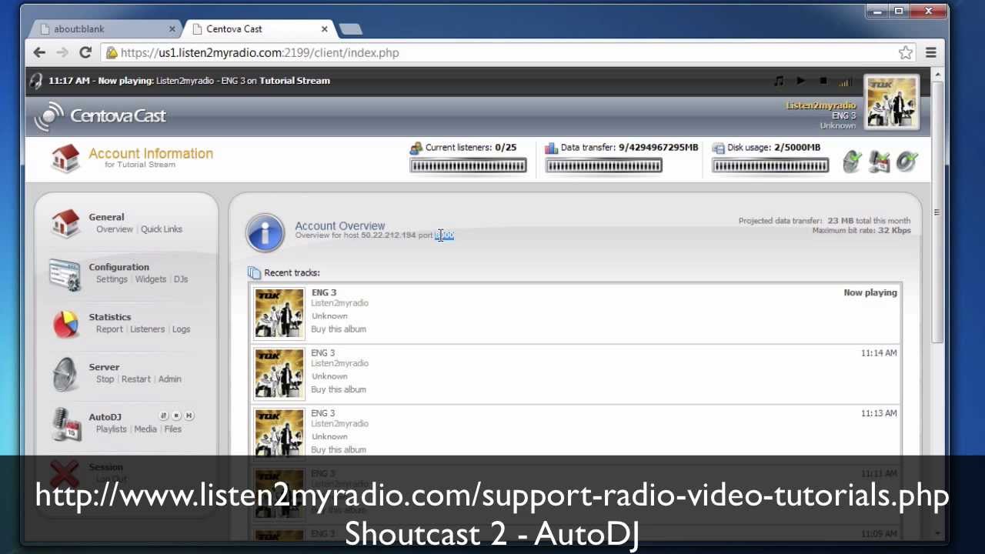Click the AutoDJ microphone calendar icon
This screenshot has width=985, height=554.
click(x=66, y=425)
